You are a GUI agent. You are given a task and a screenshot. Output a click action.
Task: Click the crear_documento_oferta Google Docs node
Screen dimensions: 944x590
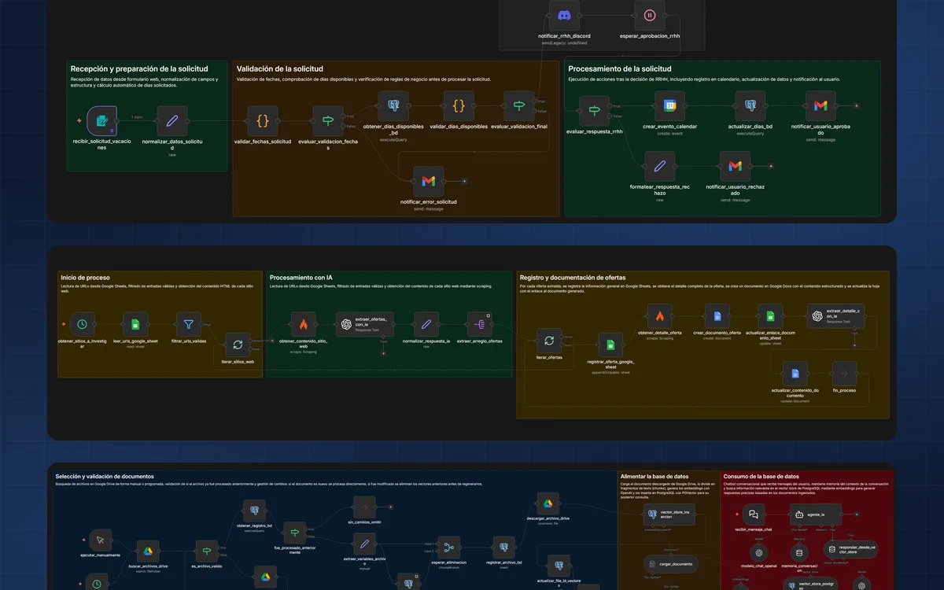click(717, 316)
